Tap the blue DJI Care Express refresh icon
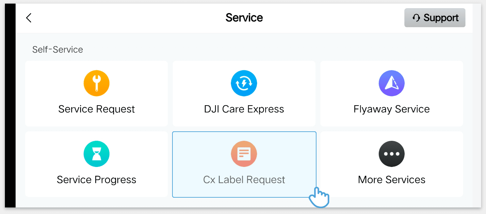This screenshot has width=486, height=214. tap(244, 83)
